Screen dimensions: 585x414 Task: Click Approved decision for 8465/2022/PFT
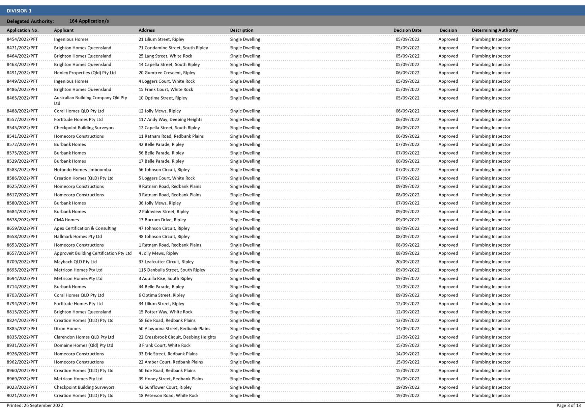[448, 98]
